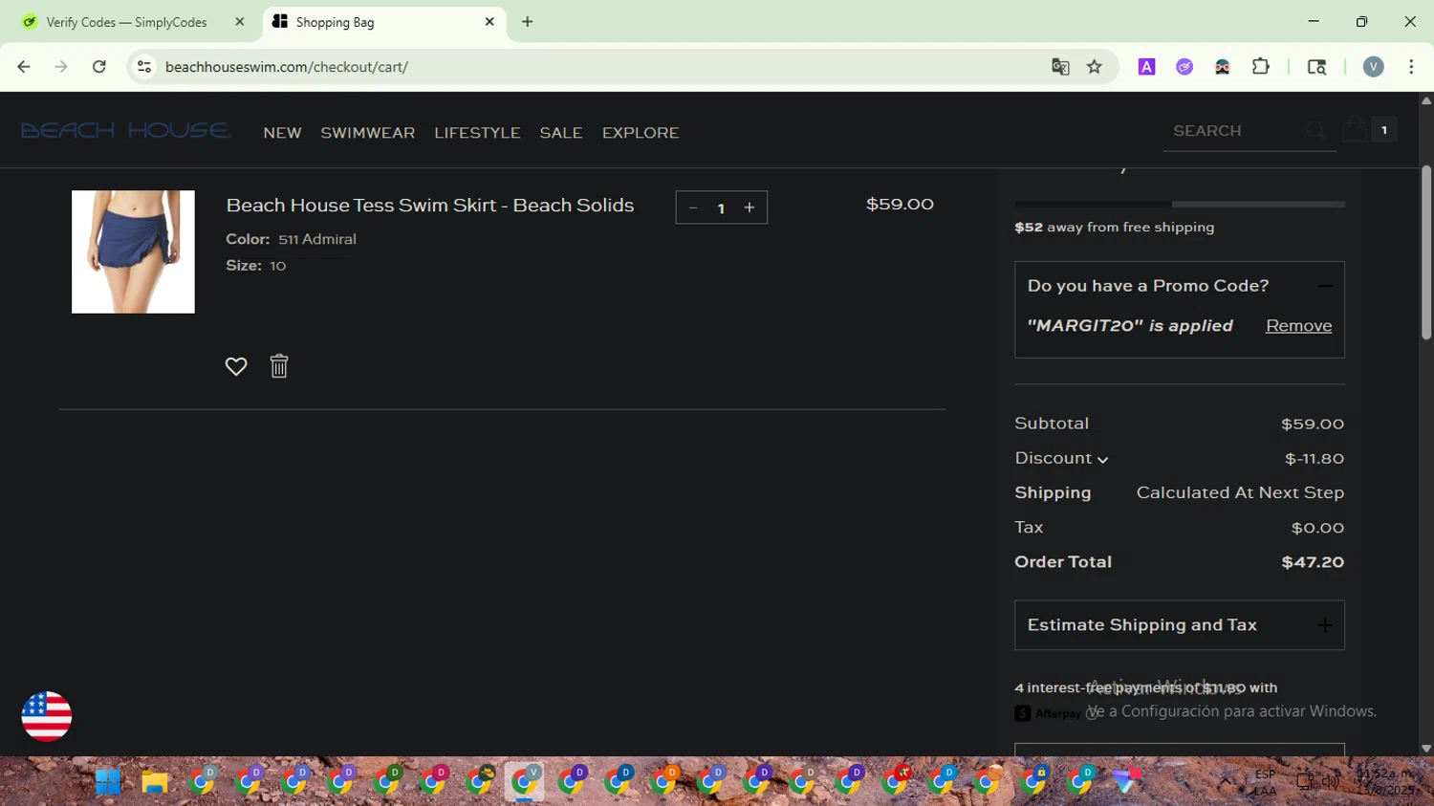The image size is (1434, 806).
Task: Open the Beach House Tess Swim Skirt product link
Action: tap(430, 206)
